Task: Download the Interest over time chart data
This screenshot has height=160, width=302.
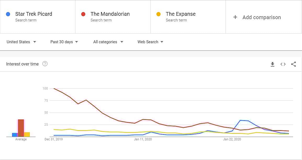Action: (x=272, y=64)
